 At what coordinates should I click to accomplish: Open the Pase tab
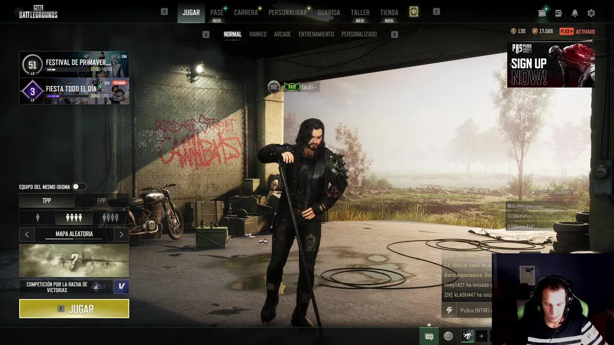[x=217, y=12]
